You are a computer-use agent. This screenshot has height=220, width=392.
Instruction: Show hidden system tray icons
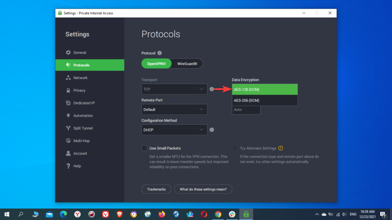[317, 214]
